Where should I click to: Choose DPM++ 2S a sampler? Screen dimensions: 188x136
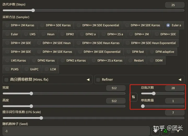[x=113, y=34]
